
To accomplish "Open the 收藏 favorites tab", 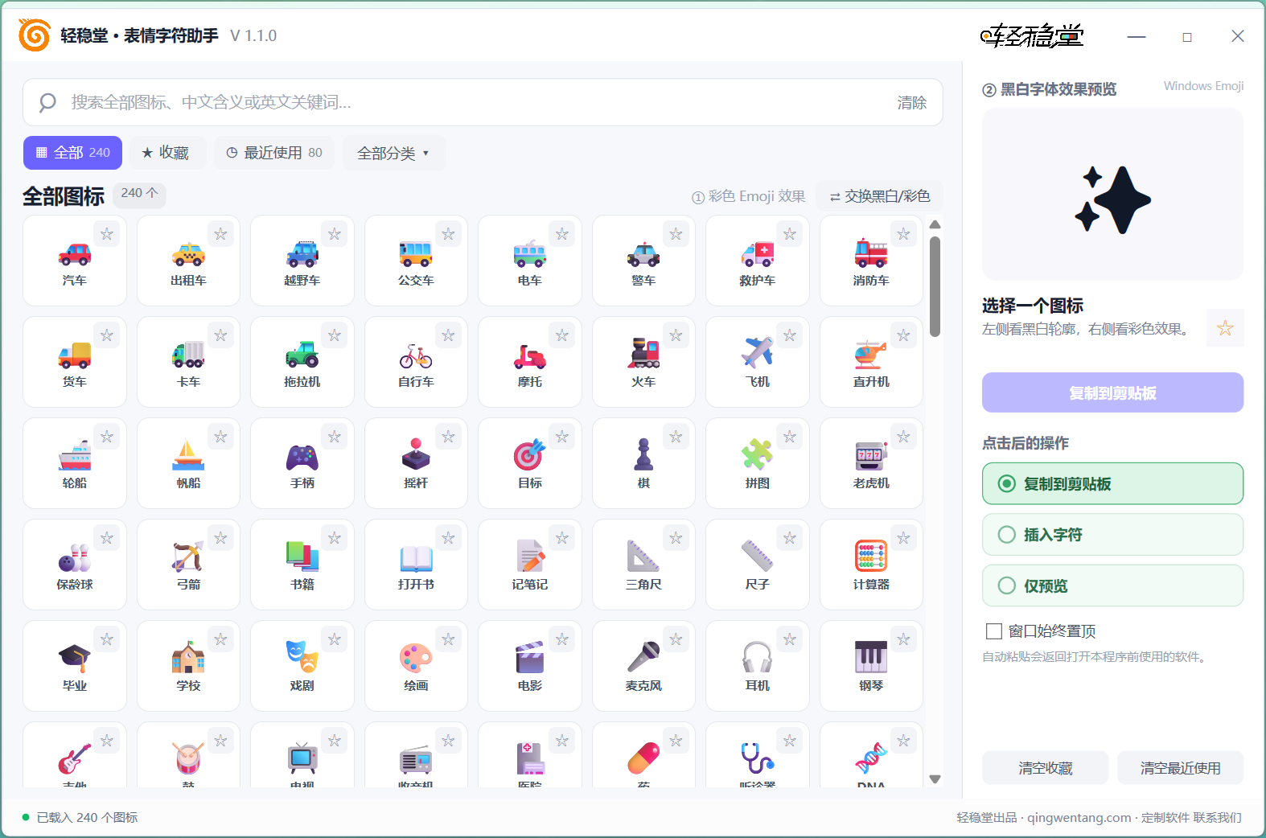I will (x=168, y=153).
